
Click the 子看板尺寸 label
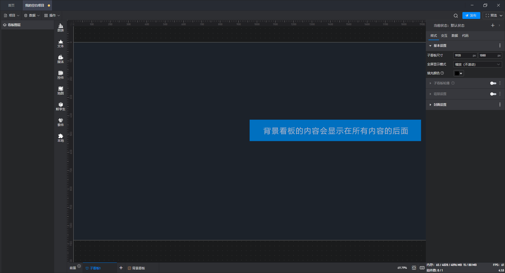pos(435,55)
